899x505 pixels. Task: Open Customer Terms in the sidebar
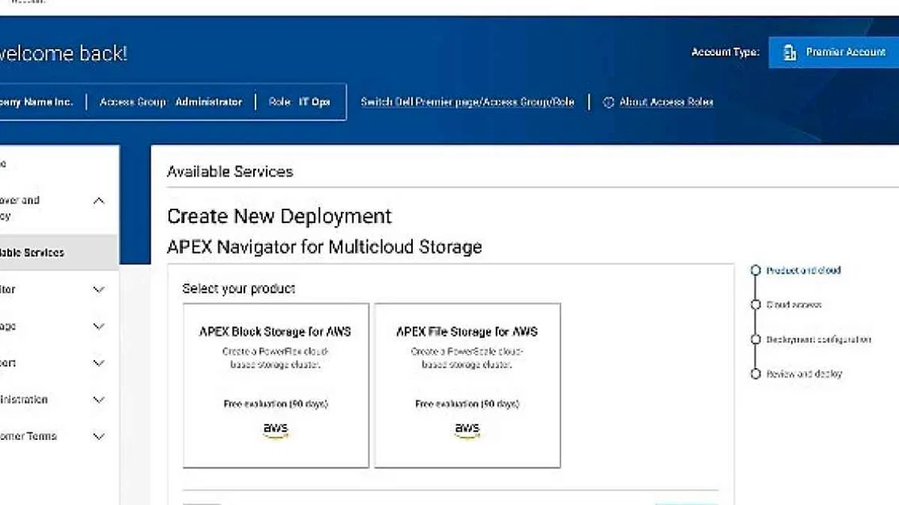pyautogui.click(x=28, y=436)
